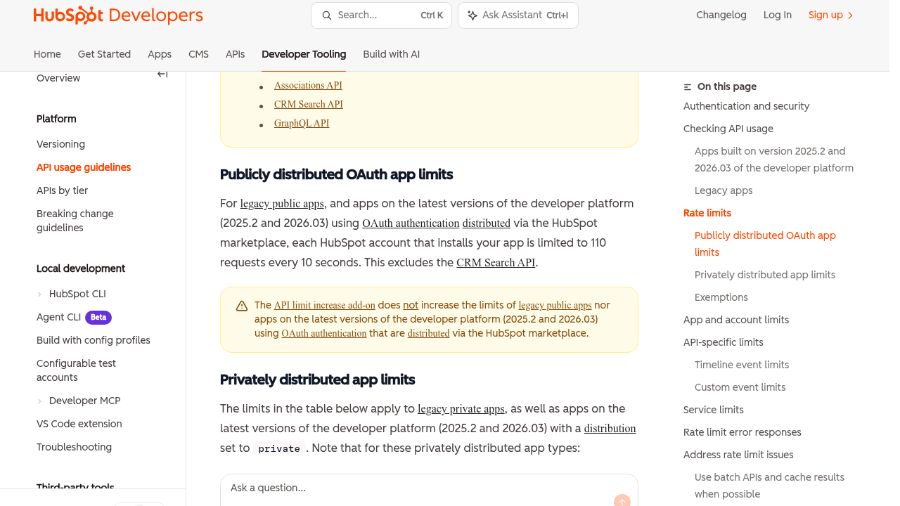Image resolution: width=900 pixels, height=506 pixels.
Task: Expand the HubSpot CLI section
Action: tap(39, 294)
